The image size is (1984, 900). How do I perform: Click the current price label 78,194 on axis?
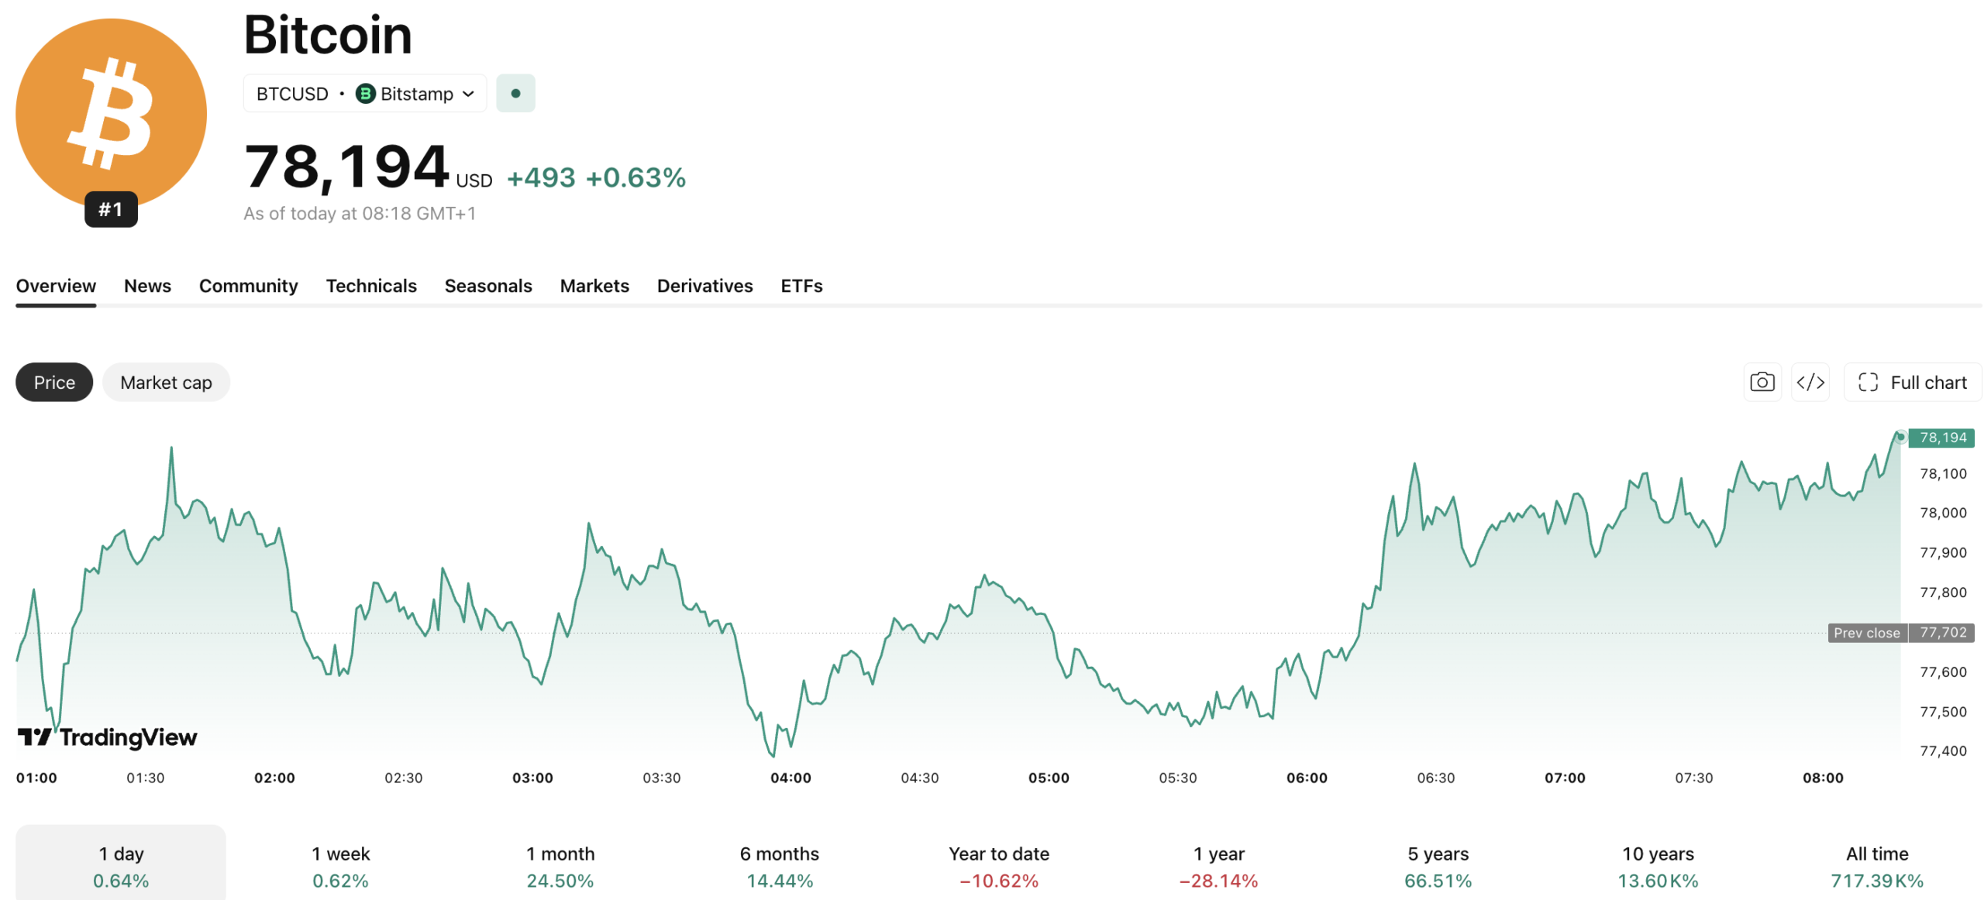point(1941,438)
